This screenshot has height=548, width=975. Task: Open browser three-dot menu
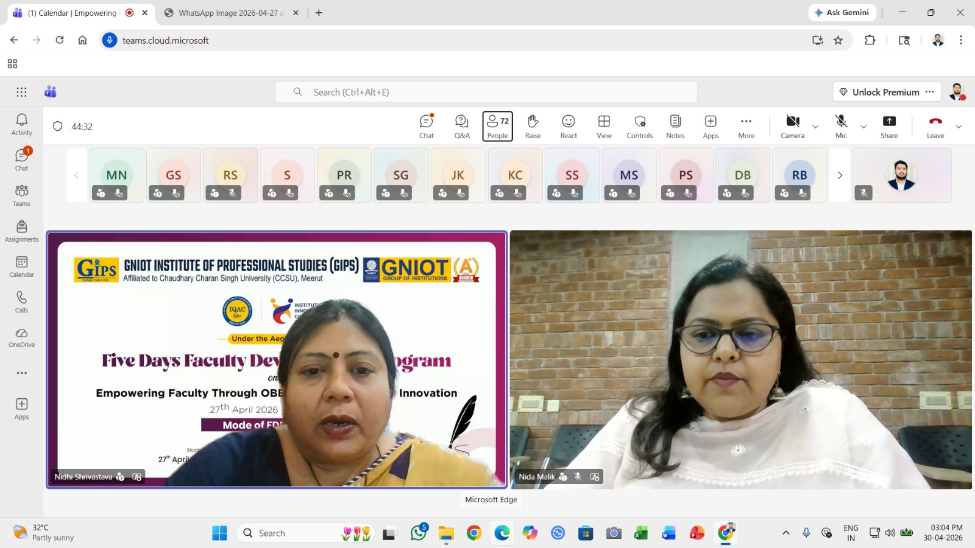(x=961, y=40)
